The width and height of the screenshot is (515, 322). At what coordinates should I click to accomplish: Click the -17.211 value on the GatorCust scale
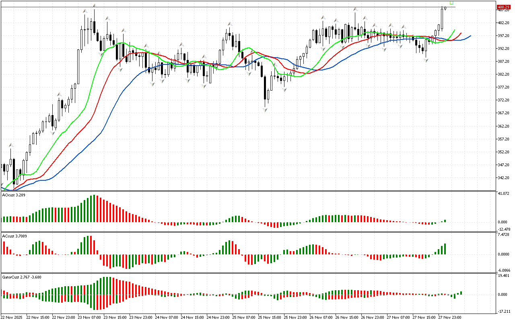coord(504,312)
